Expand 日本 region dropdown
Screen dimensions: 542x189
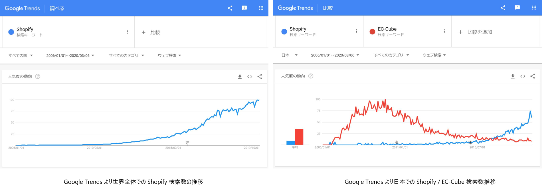click(x=289, y=55)
